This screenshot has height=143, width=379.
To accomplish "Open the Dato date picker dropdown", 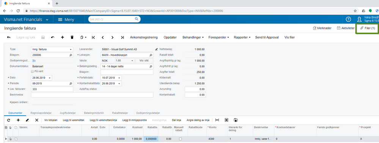I will tap(50, 78).
